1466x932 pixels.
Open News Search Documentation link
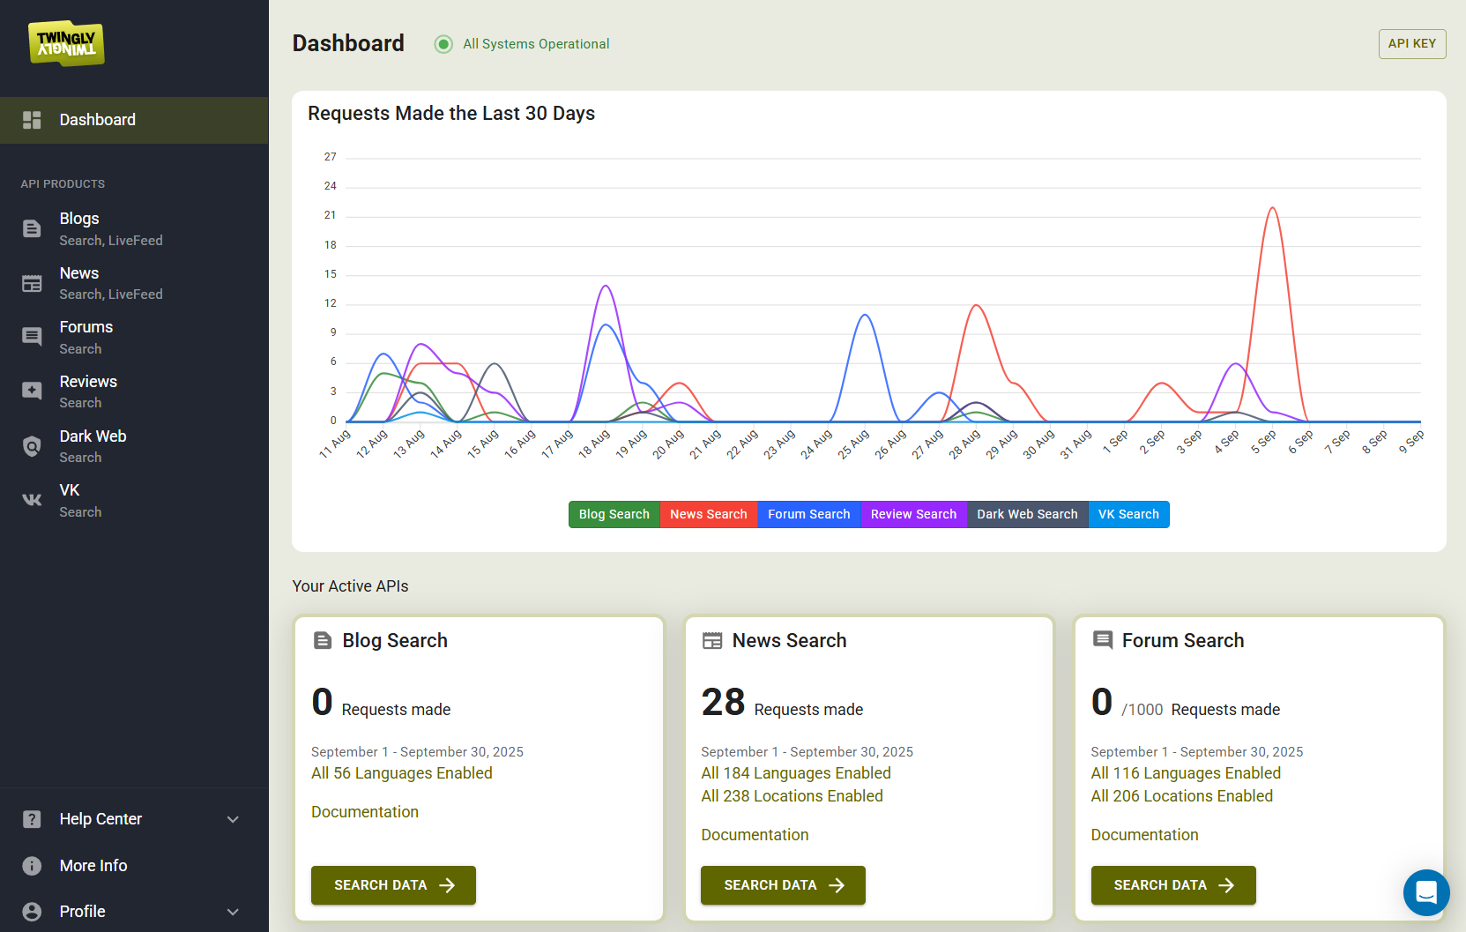(755, 835)
